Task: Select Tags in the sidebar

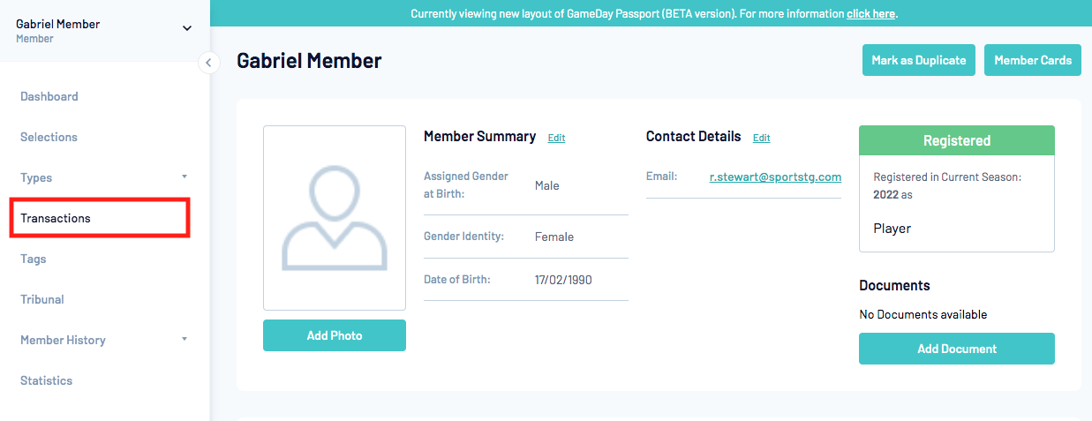Action: [x=34, y=259]
